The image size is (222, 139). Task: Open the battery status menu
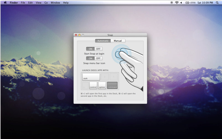(x=187, y=2)
